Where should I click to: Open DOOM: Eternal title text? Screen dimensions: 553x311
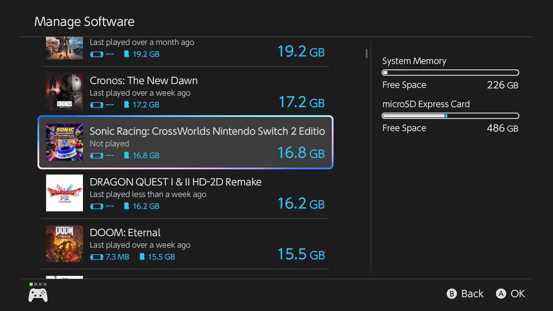coord(125,233)
